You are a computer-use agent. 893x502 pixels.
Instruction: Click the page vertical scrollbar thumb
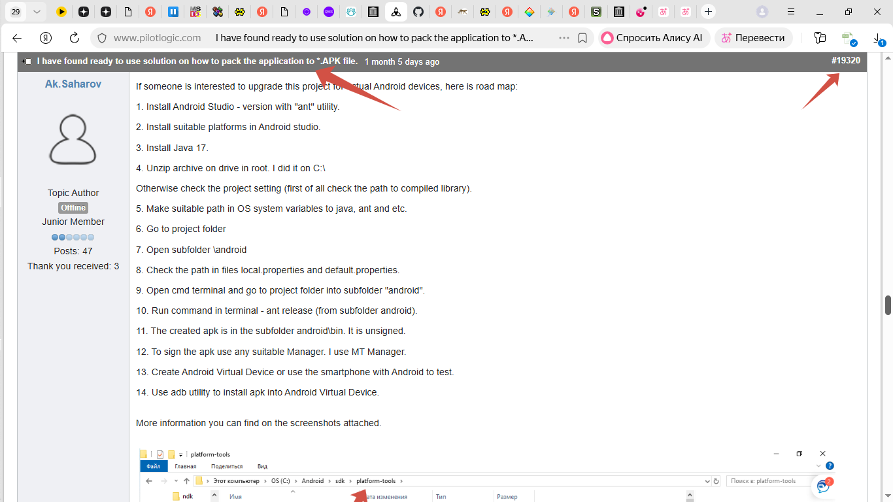[888, 305]
